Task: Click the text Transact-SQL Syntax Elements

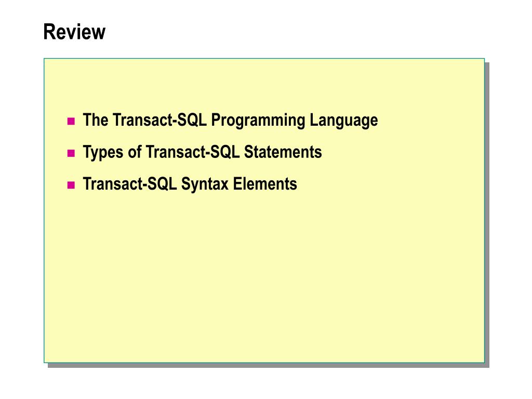Action: pyautogui.click(x=190, y=184)
